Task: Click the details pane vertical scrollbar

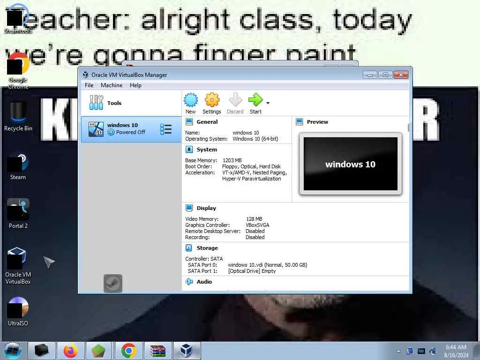Action: click(408, 127)
